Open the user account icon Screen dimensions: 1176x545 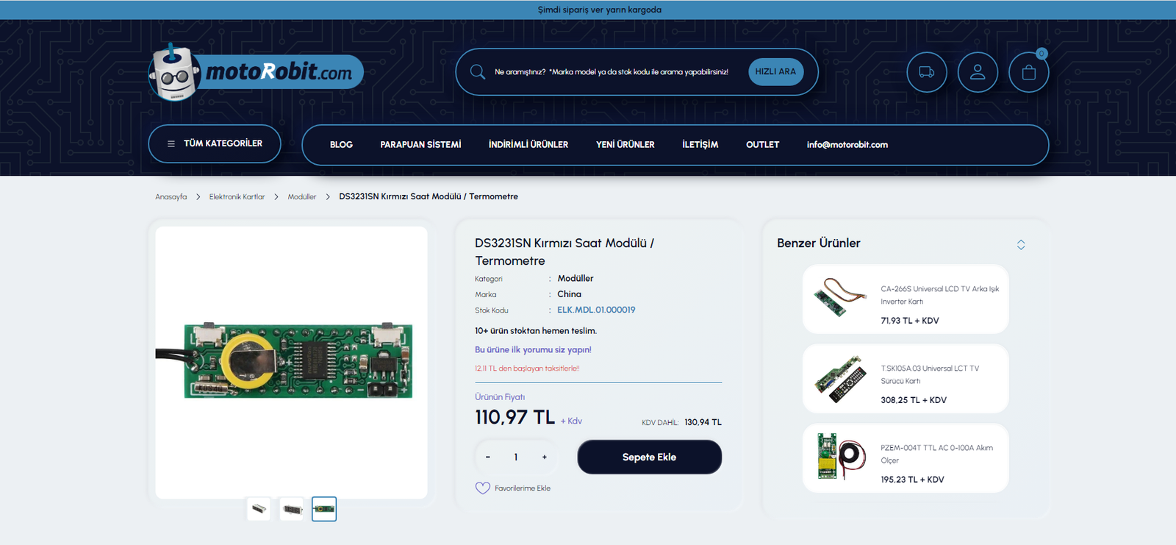978,72
